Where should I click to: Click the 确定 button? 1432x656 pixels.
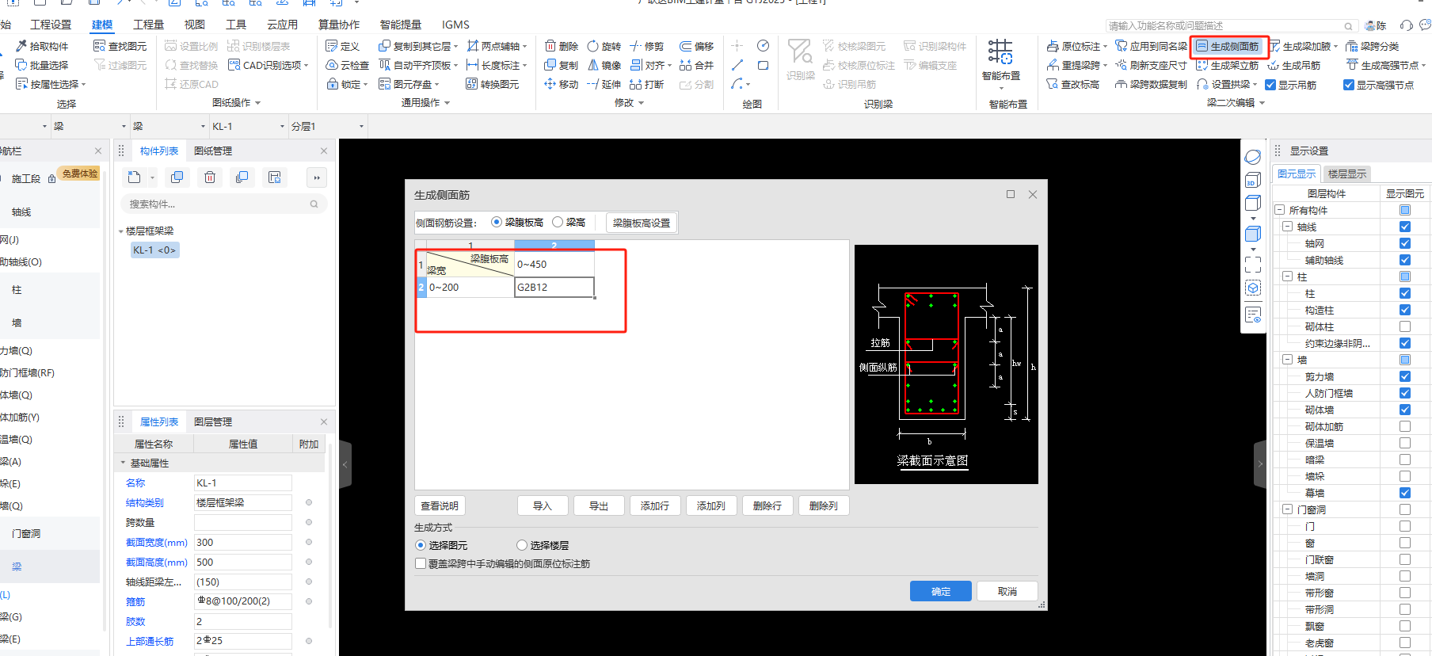[x=940, y=591]
